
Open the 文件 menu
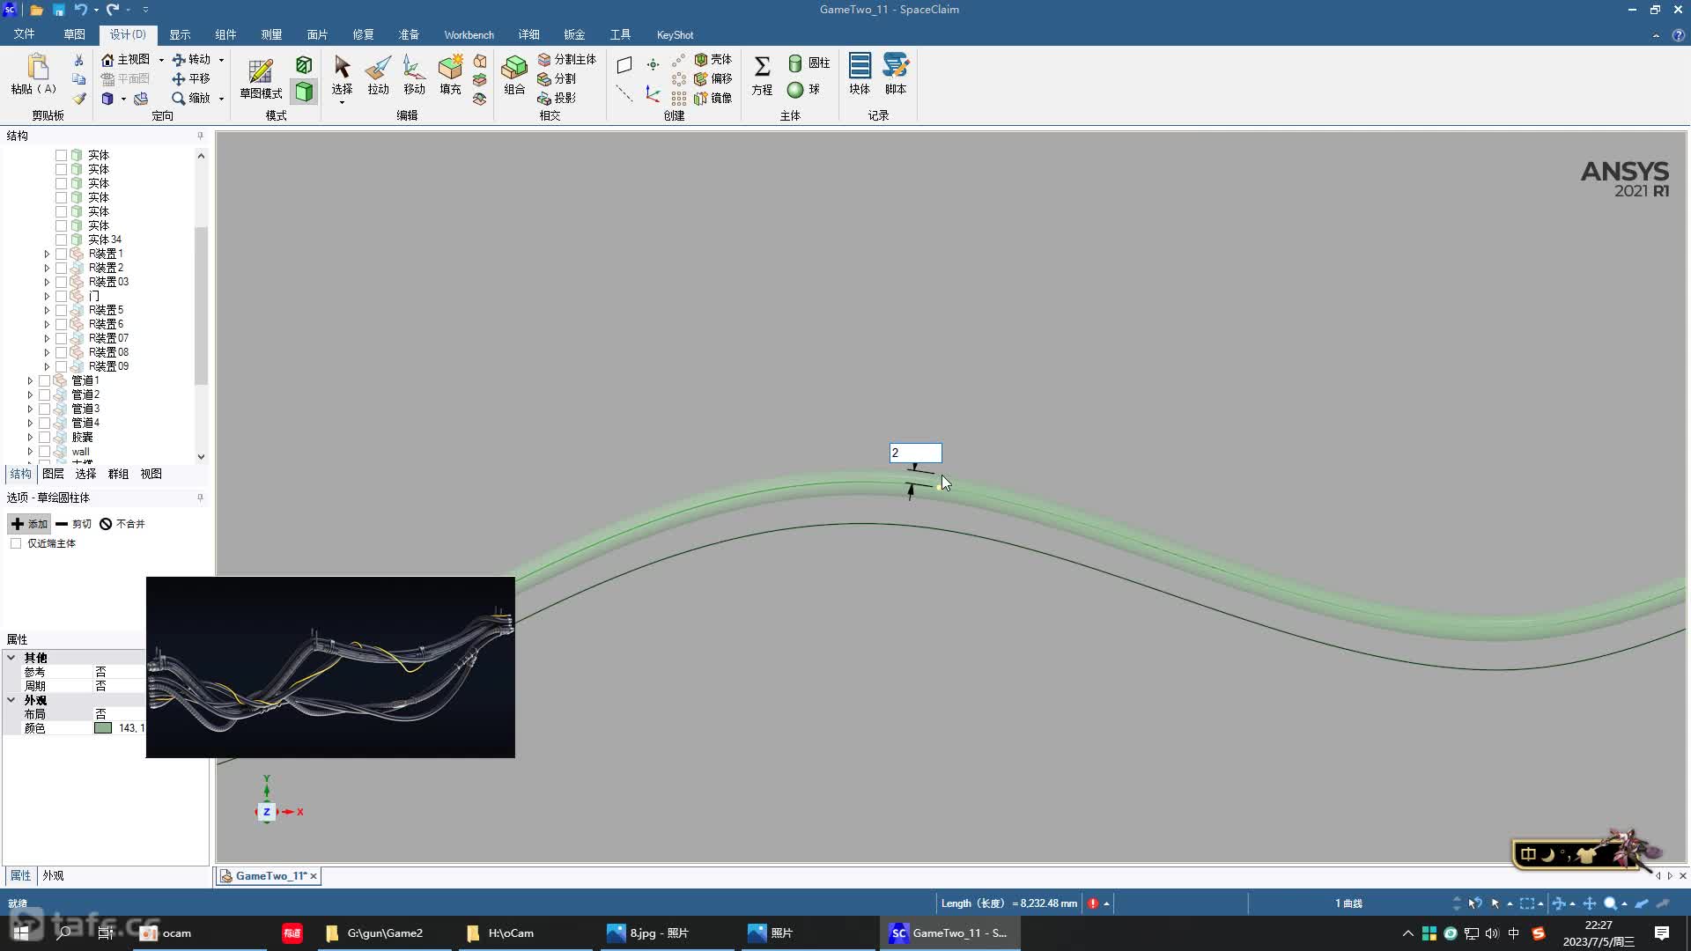click(x=24, y=34)
